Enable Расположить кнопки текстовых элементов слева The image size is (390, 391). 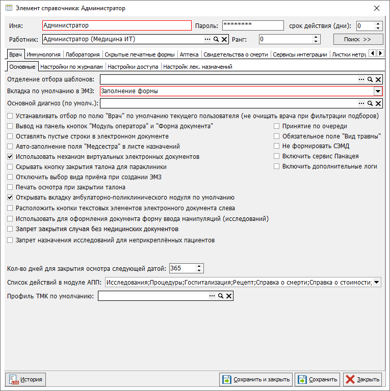[x=10, y=208]
